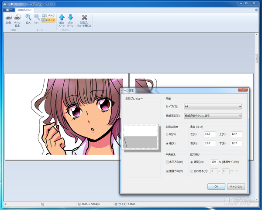Select 2ページ view option
This screenshot has height=210, width=262.
tap(48, 20)
